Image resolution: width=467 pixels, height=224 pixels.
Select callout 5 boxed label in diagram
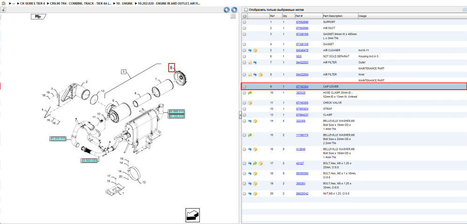124,71
